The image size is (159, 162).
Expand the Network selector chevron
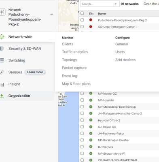[51, 15]
